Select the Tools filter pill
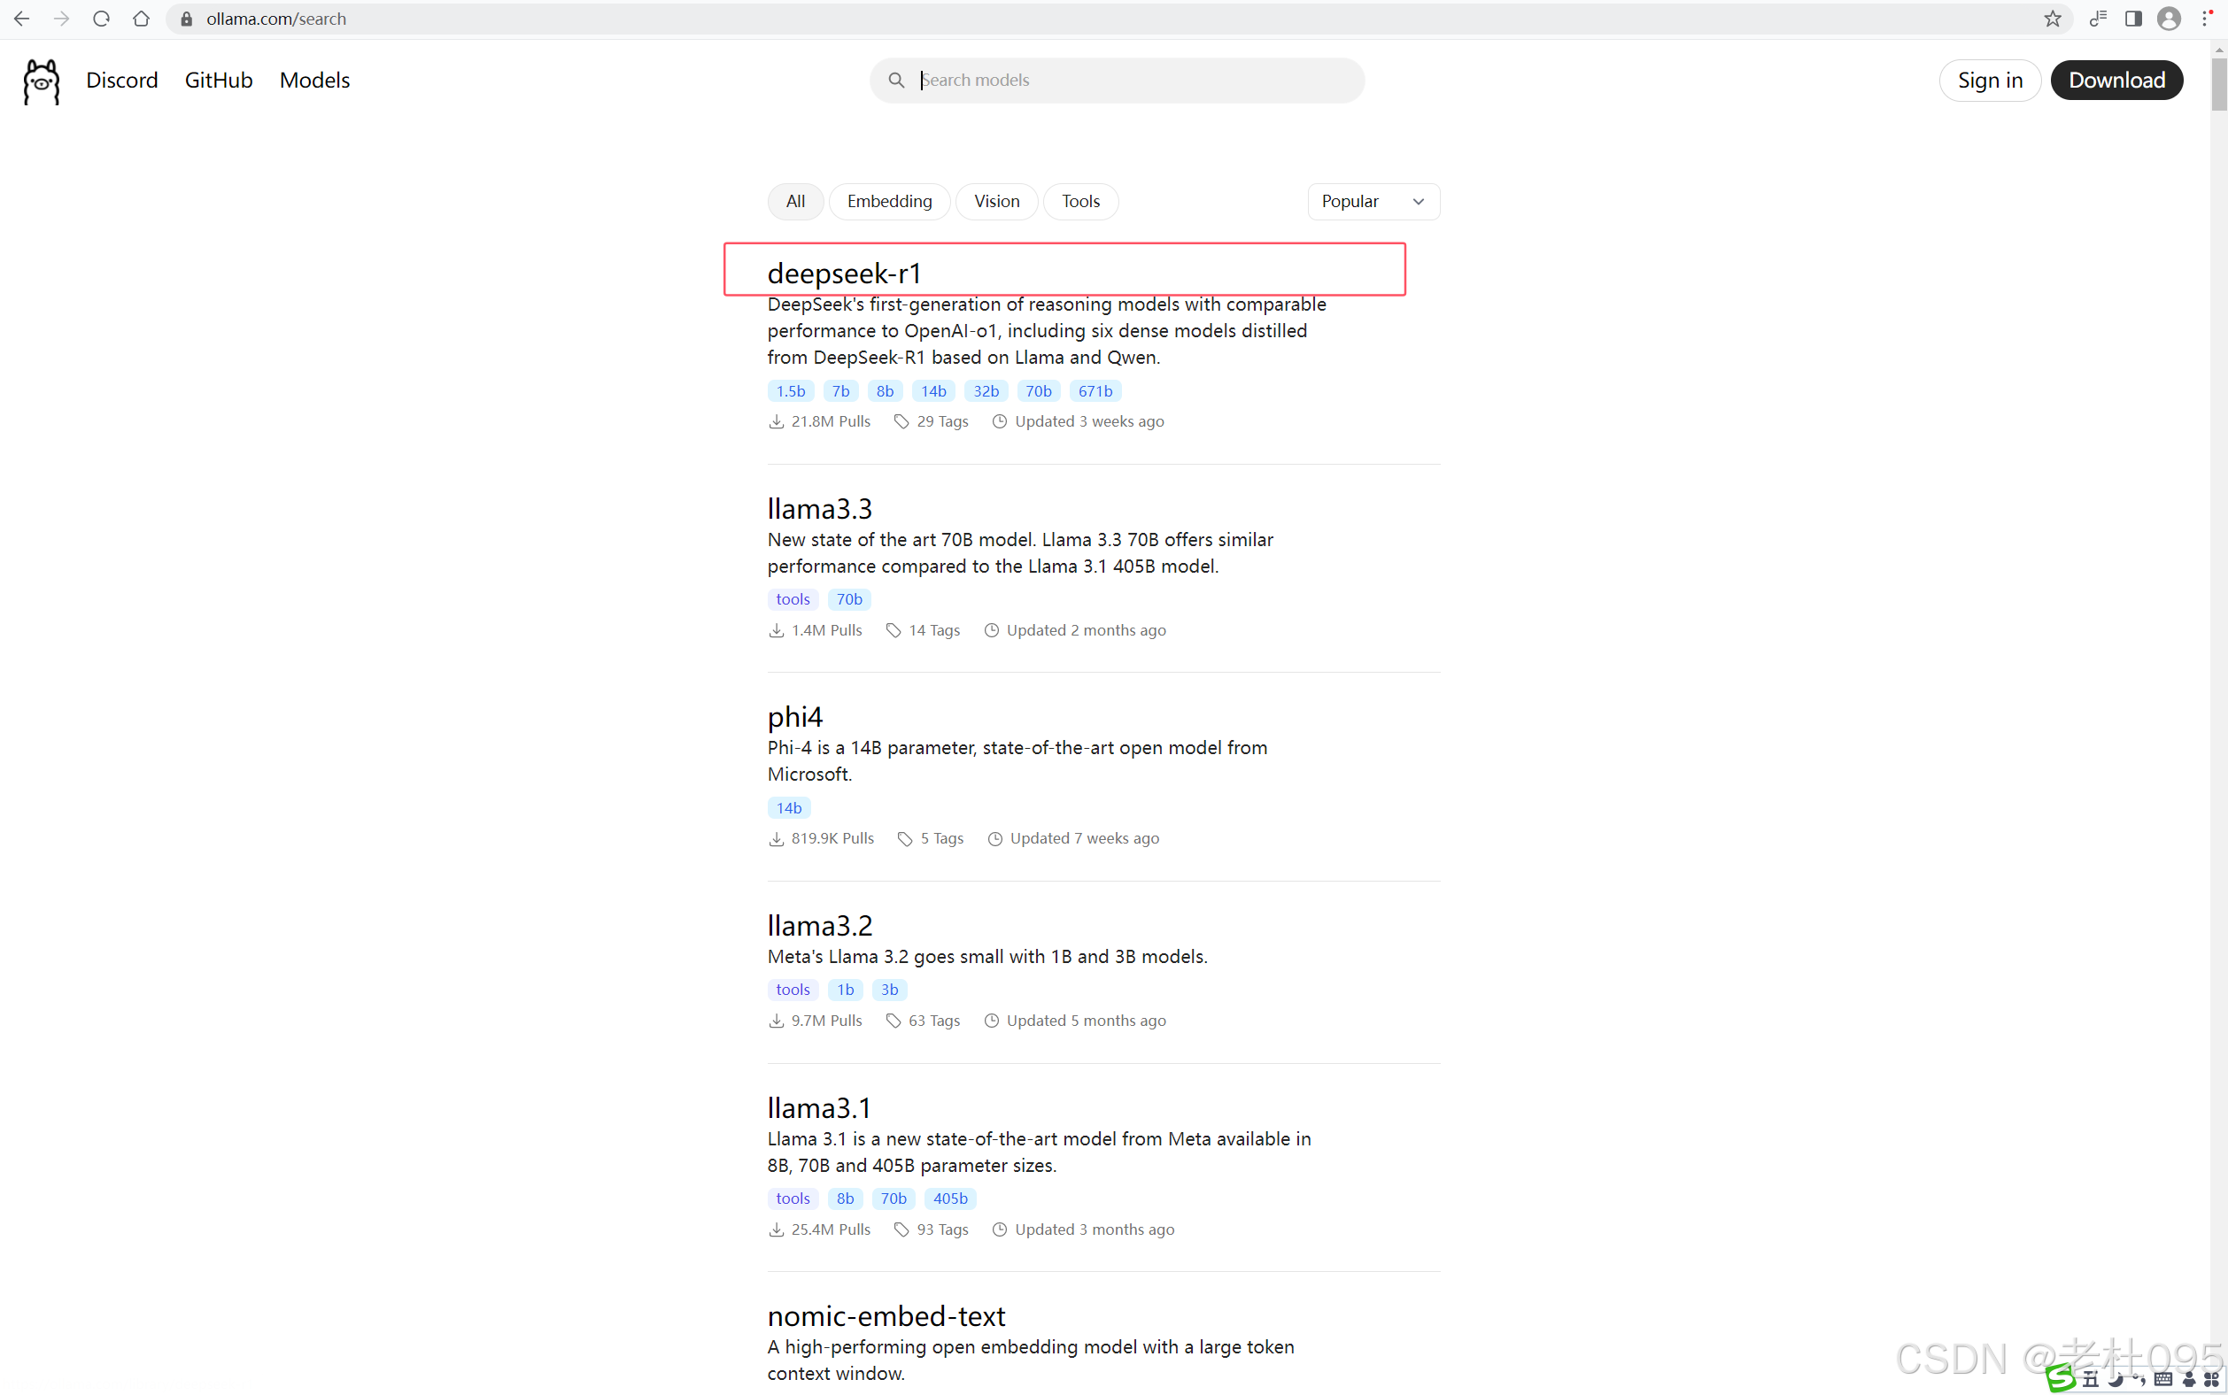 pos(1079,201)
